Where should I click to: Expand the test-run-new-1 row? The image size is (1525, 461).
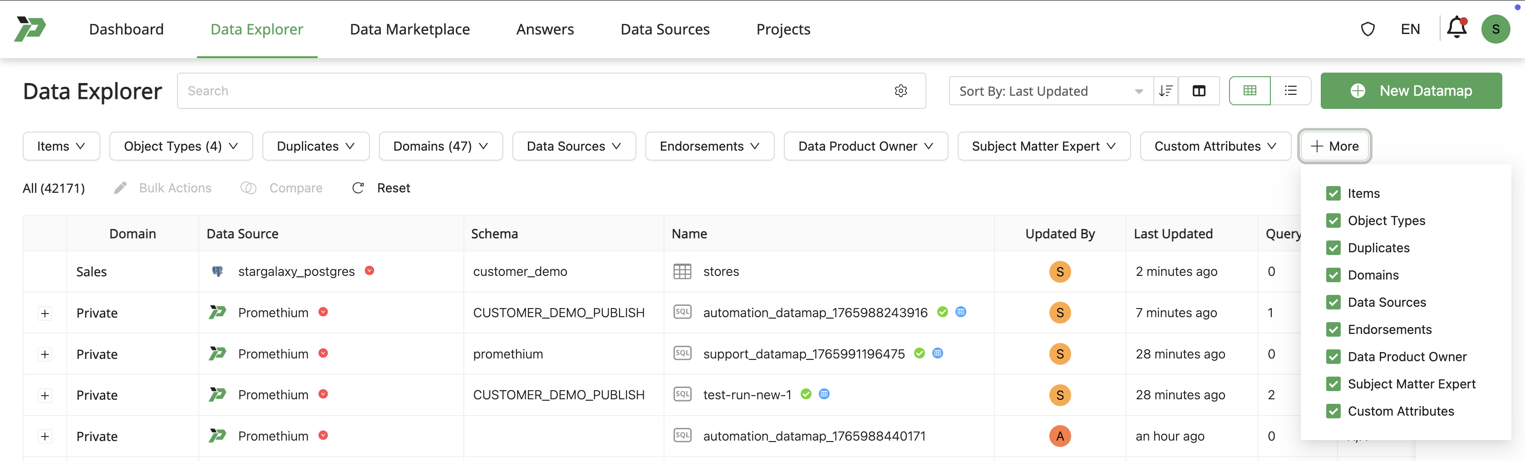(45, 395)
